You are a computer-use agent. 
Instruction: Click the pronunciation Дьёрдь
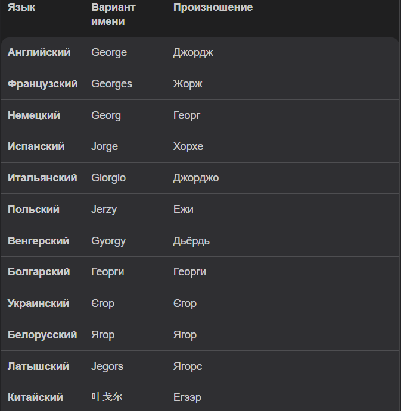(x=191, y=241)
